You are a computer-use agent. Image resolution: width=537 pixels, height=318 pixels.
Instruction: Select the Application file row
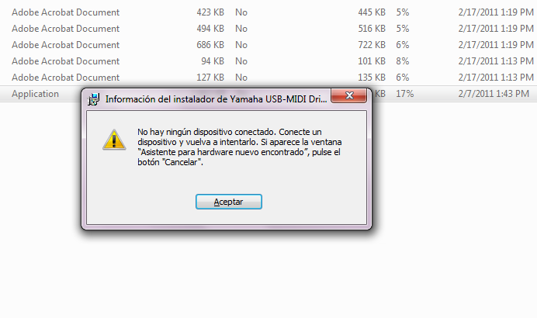click(x=268, y=93)
